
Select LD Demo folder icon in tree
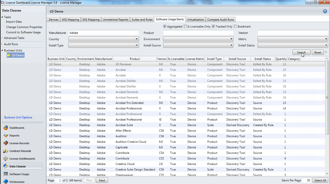pyautogui.click(x=9, y=55)
